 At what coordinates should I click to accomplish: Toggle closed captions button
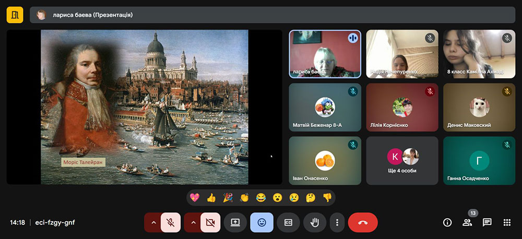(288, 222)
